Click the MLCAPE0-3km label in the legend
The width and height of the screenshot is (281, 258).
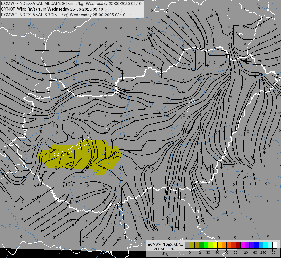click(x=165, y=249)
